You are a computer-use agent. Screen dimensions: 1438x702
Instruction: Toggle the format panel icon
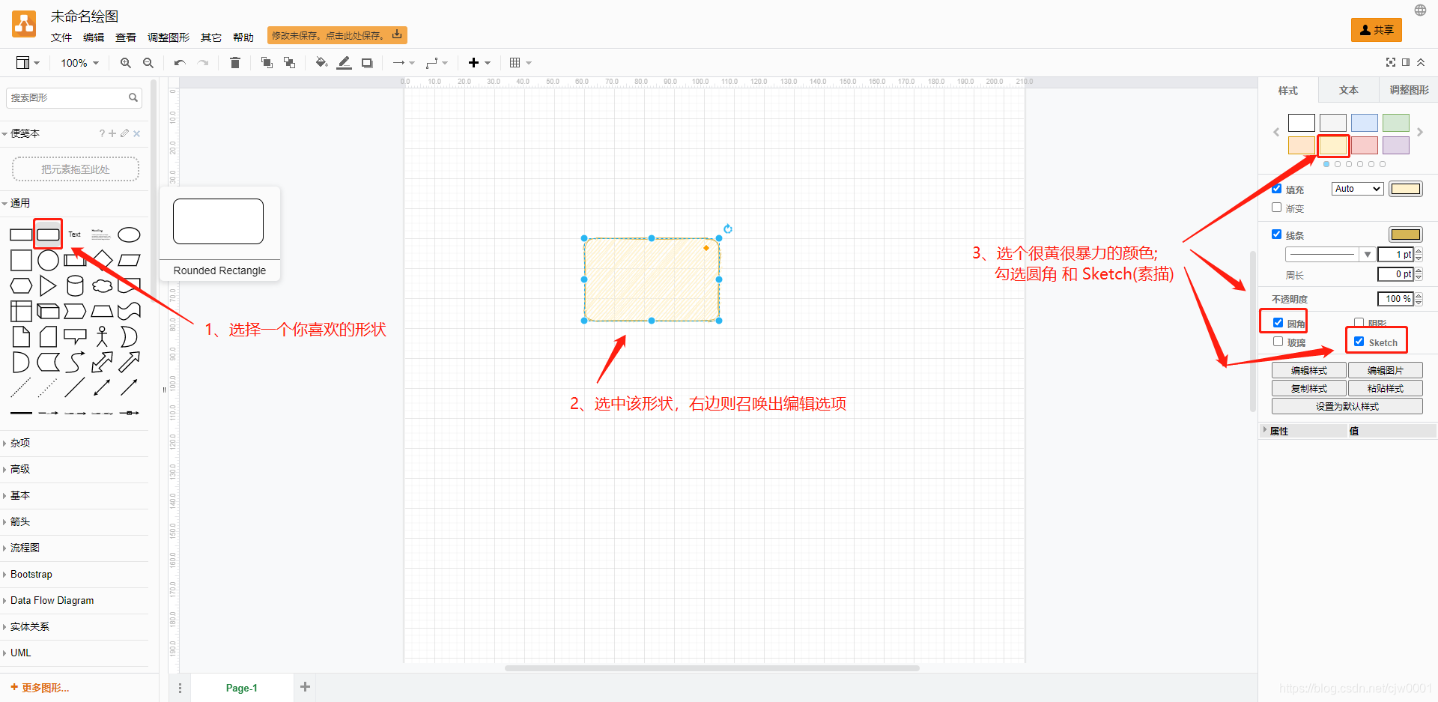click(x=1406, y=62)
